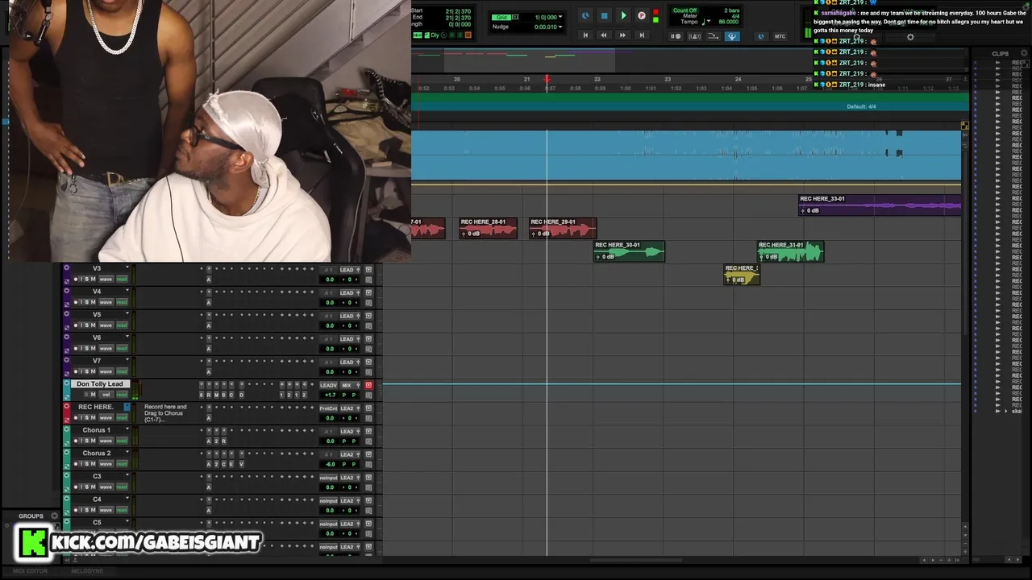This screenshot has height=580, width=1032.
Task: Click the red output window icon on Don Tolly Lead
Action: click(368, 385)
